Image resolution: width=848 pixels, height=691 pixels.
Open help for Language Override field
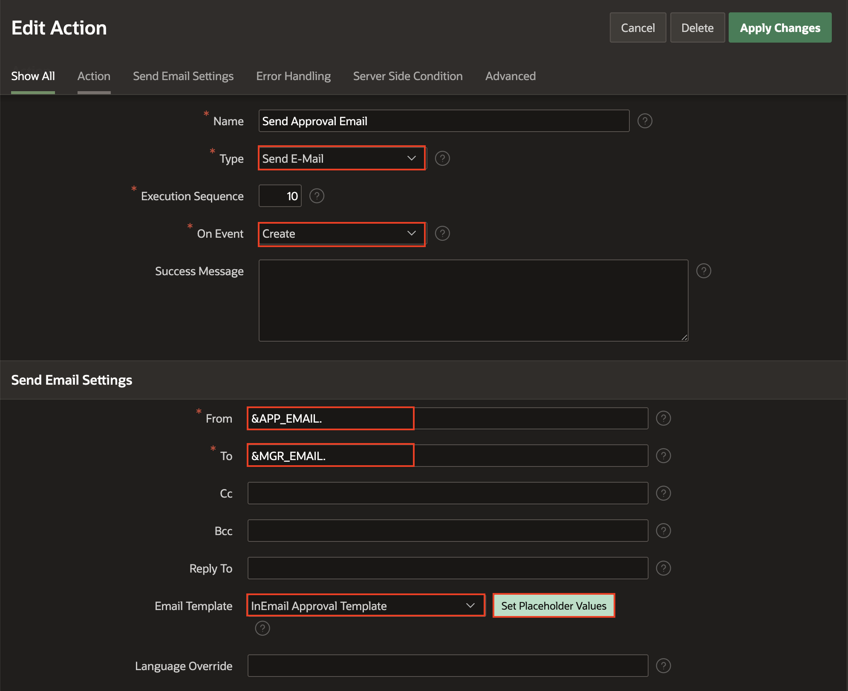tap(663, 666)
